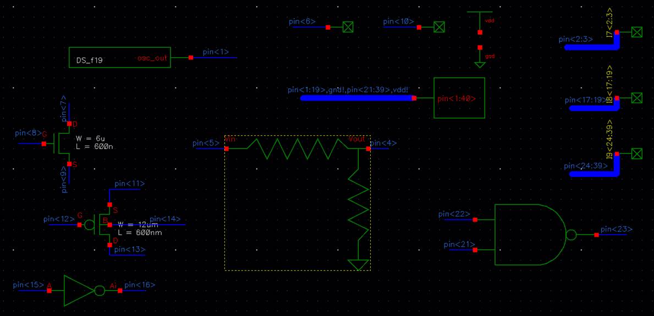Click the Vout terminal of the resistor block

(369, 149)
